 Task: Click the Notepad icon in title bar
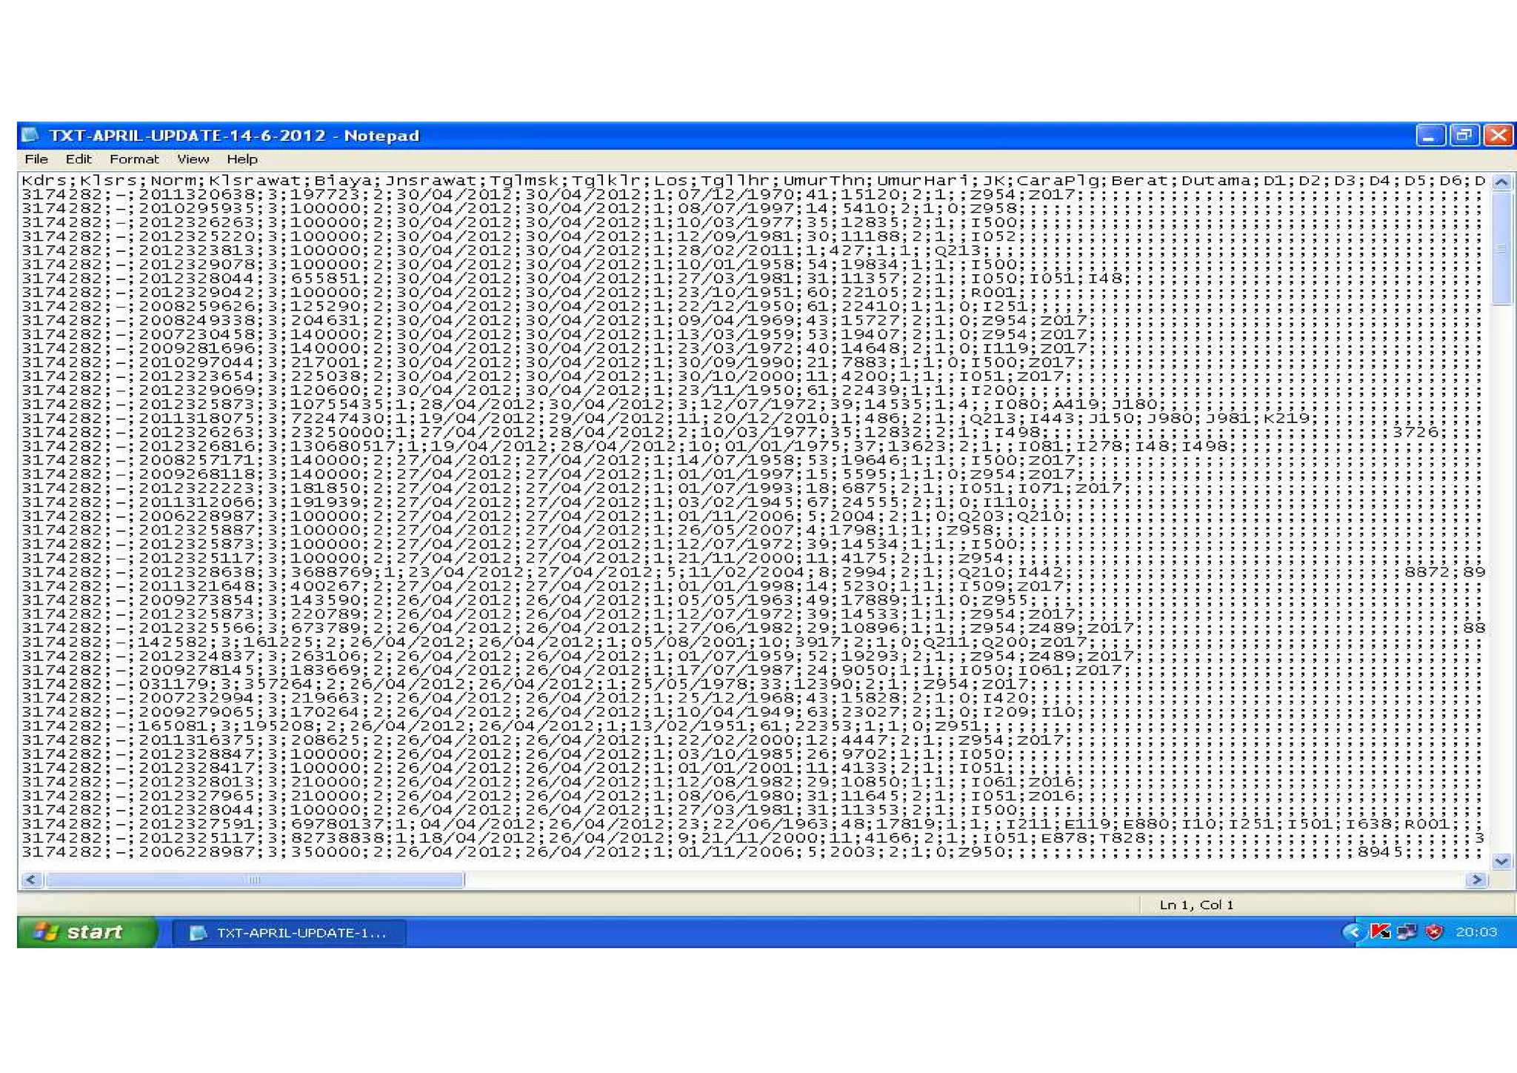(x=30, y=135)
